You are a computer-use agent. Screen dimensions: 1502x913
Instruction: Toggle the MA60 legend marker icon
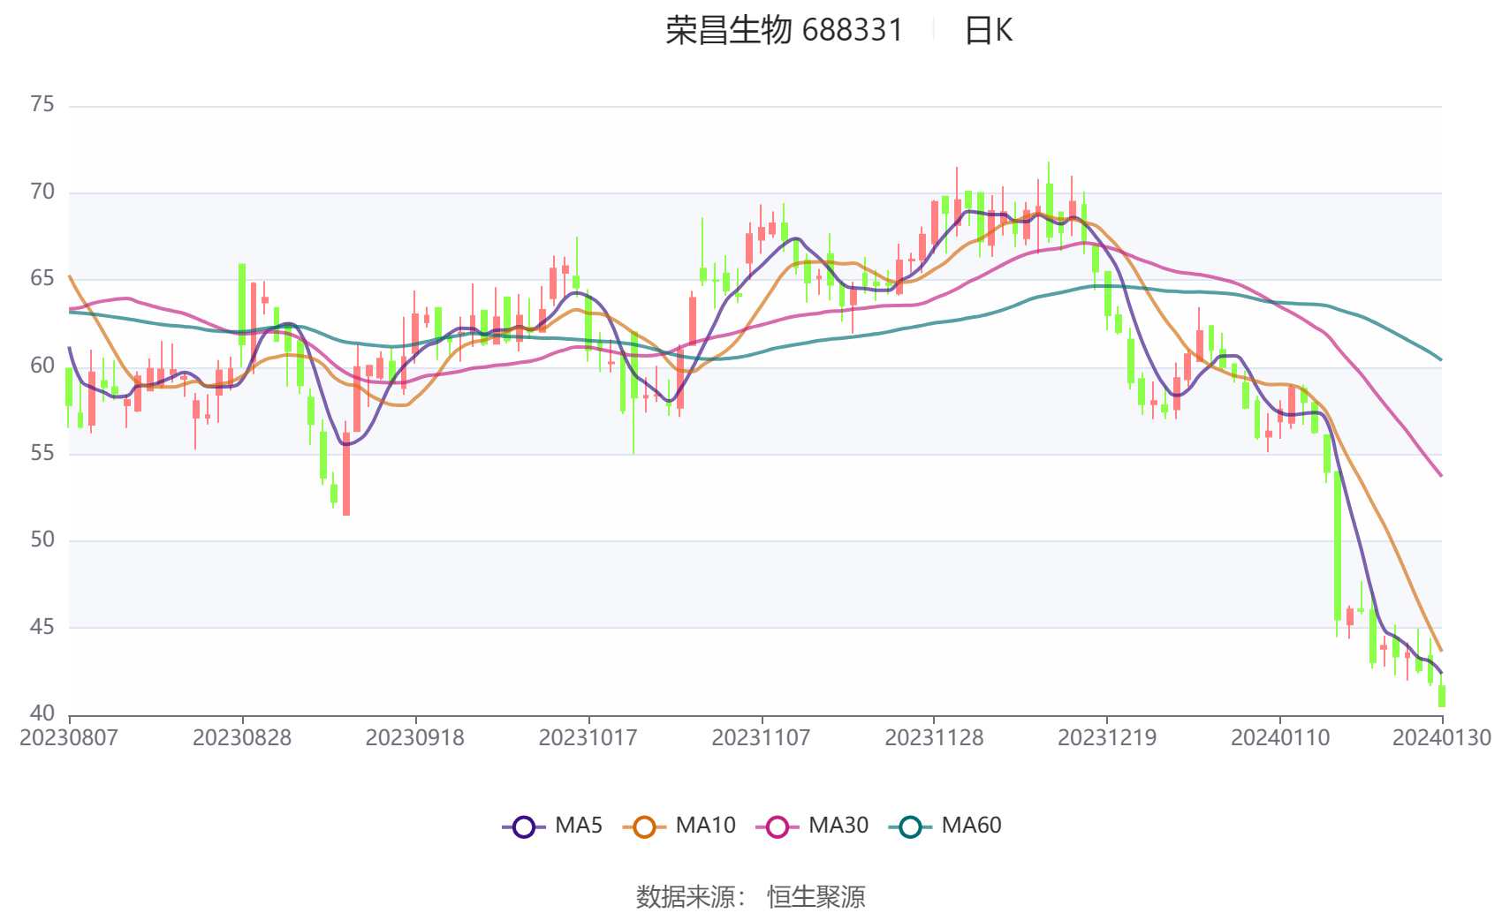coord(910,826)
